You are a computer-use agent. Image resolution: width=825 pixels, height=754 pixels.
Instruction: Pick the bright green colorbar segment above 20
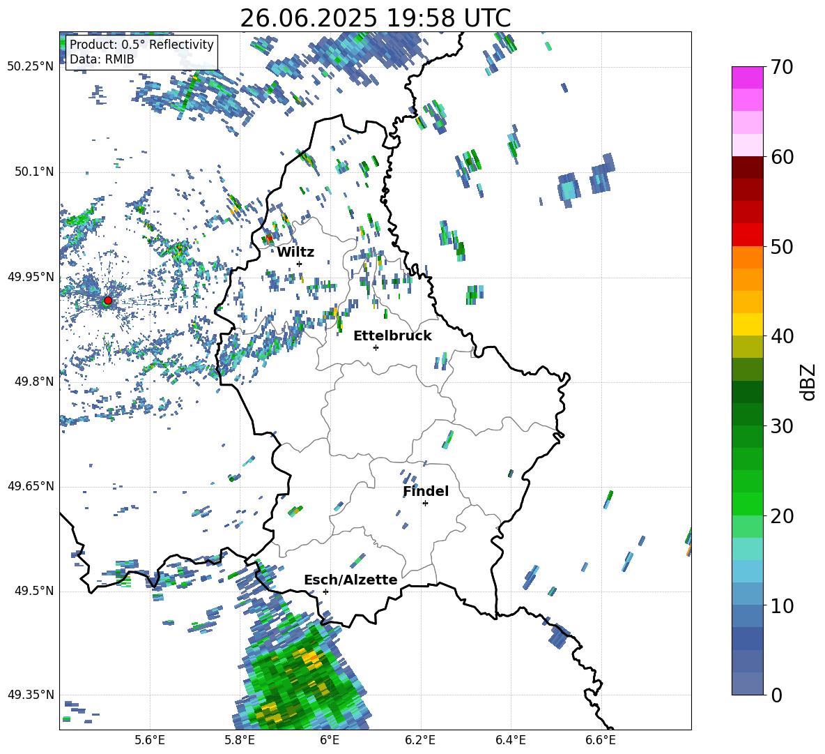click(747, 504)
